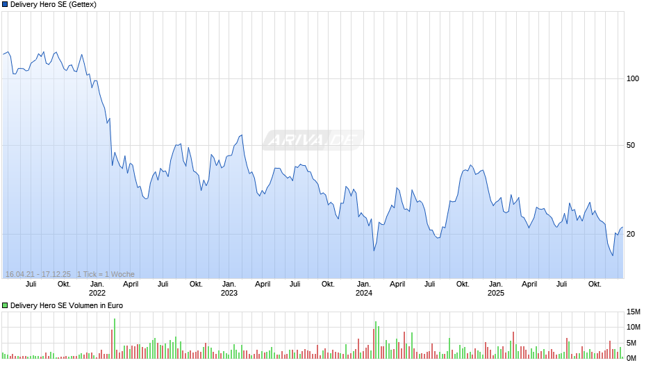Click the price low point in early 2024
The width and height of the screenshot is (653, 365).
(x=374, y=251)
